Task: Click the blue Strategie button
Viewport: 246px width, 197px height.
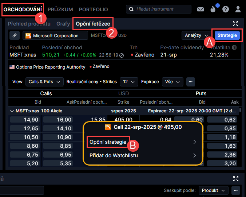Action: point(227,35)
